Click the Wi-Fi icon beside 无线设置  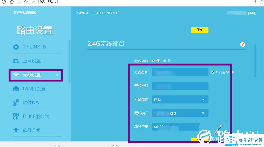pyautogui.click(x=16, y=75)
